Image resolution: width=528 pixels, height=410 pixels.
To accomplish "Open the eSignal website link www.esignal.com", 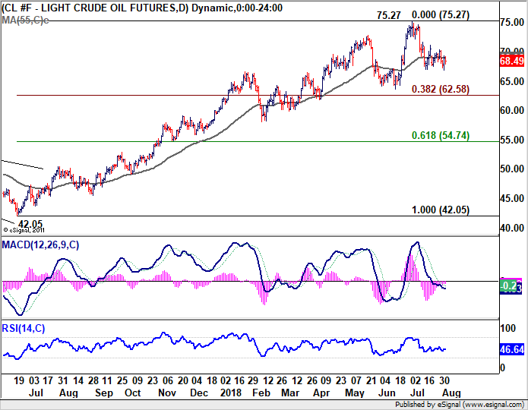I will [494, 404].
